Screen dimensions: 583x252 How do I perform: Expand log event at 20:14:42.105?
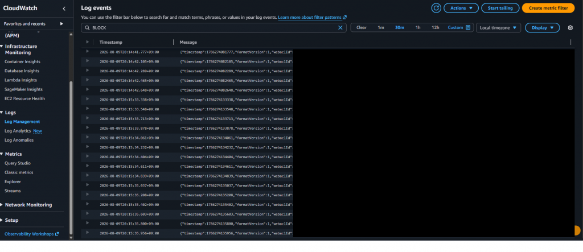coord(87,61)
